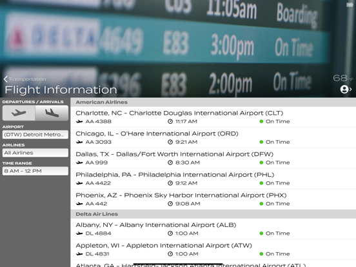Open the Chicago, IL O'Hare (ORD) flight
The width and height of the screenshot is (356, 267).
coord(213,137)
